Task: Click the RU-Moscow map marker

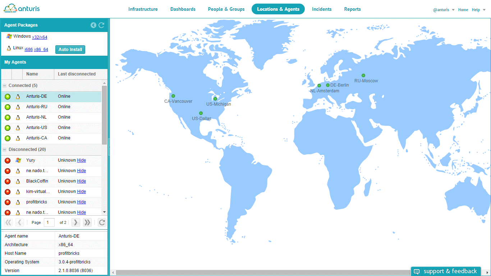Action: point(363,75)
